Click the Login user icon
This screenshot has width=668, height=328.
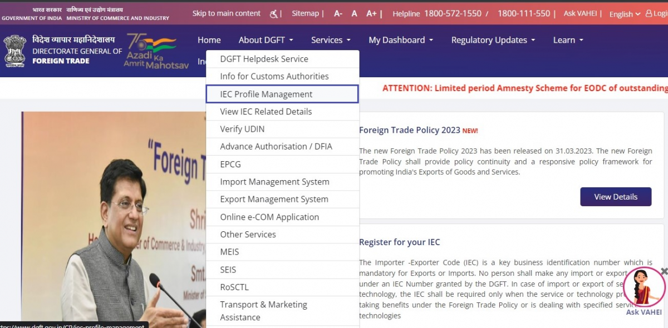650,13
